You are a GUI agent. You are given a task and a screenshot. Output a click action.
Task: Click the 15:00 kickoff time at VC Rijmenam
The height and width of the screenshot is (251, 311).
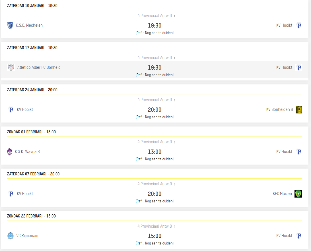coord(155,236)
